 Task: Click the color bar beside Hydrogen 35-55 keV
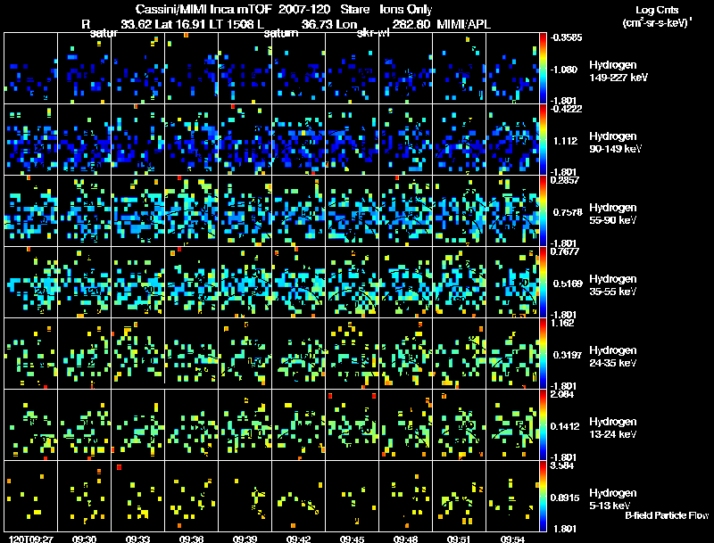(543, 283)
